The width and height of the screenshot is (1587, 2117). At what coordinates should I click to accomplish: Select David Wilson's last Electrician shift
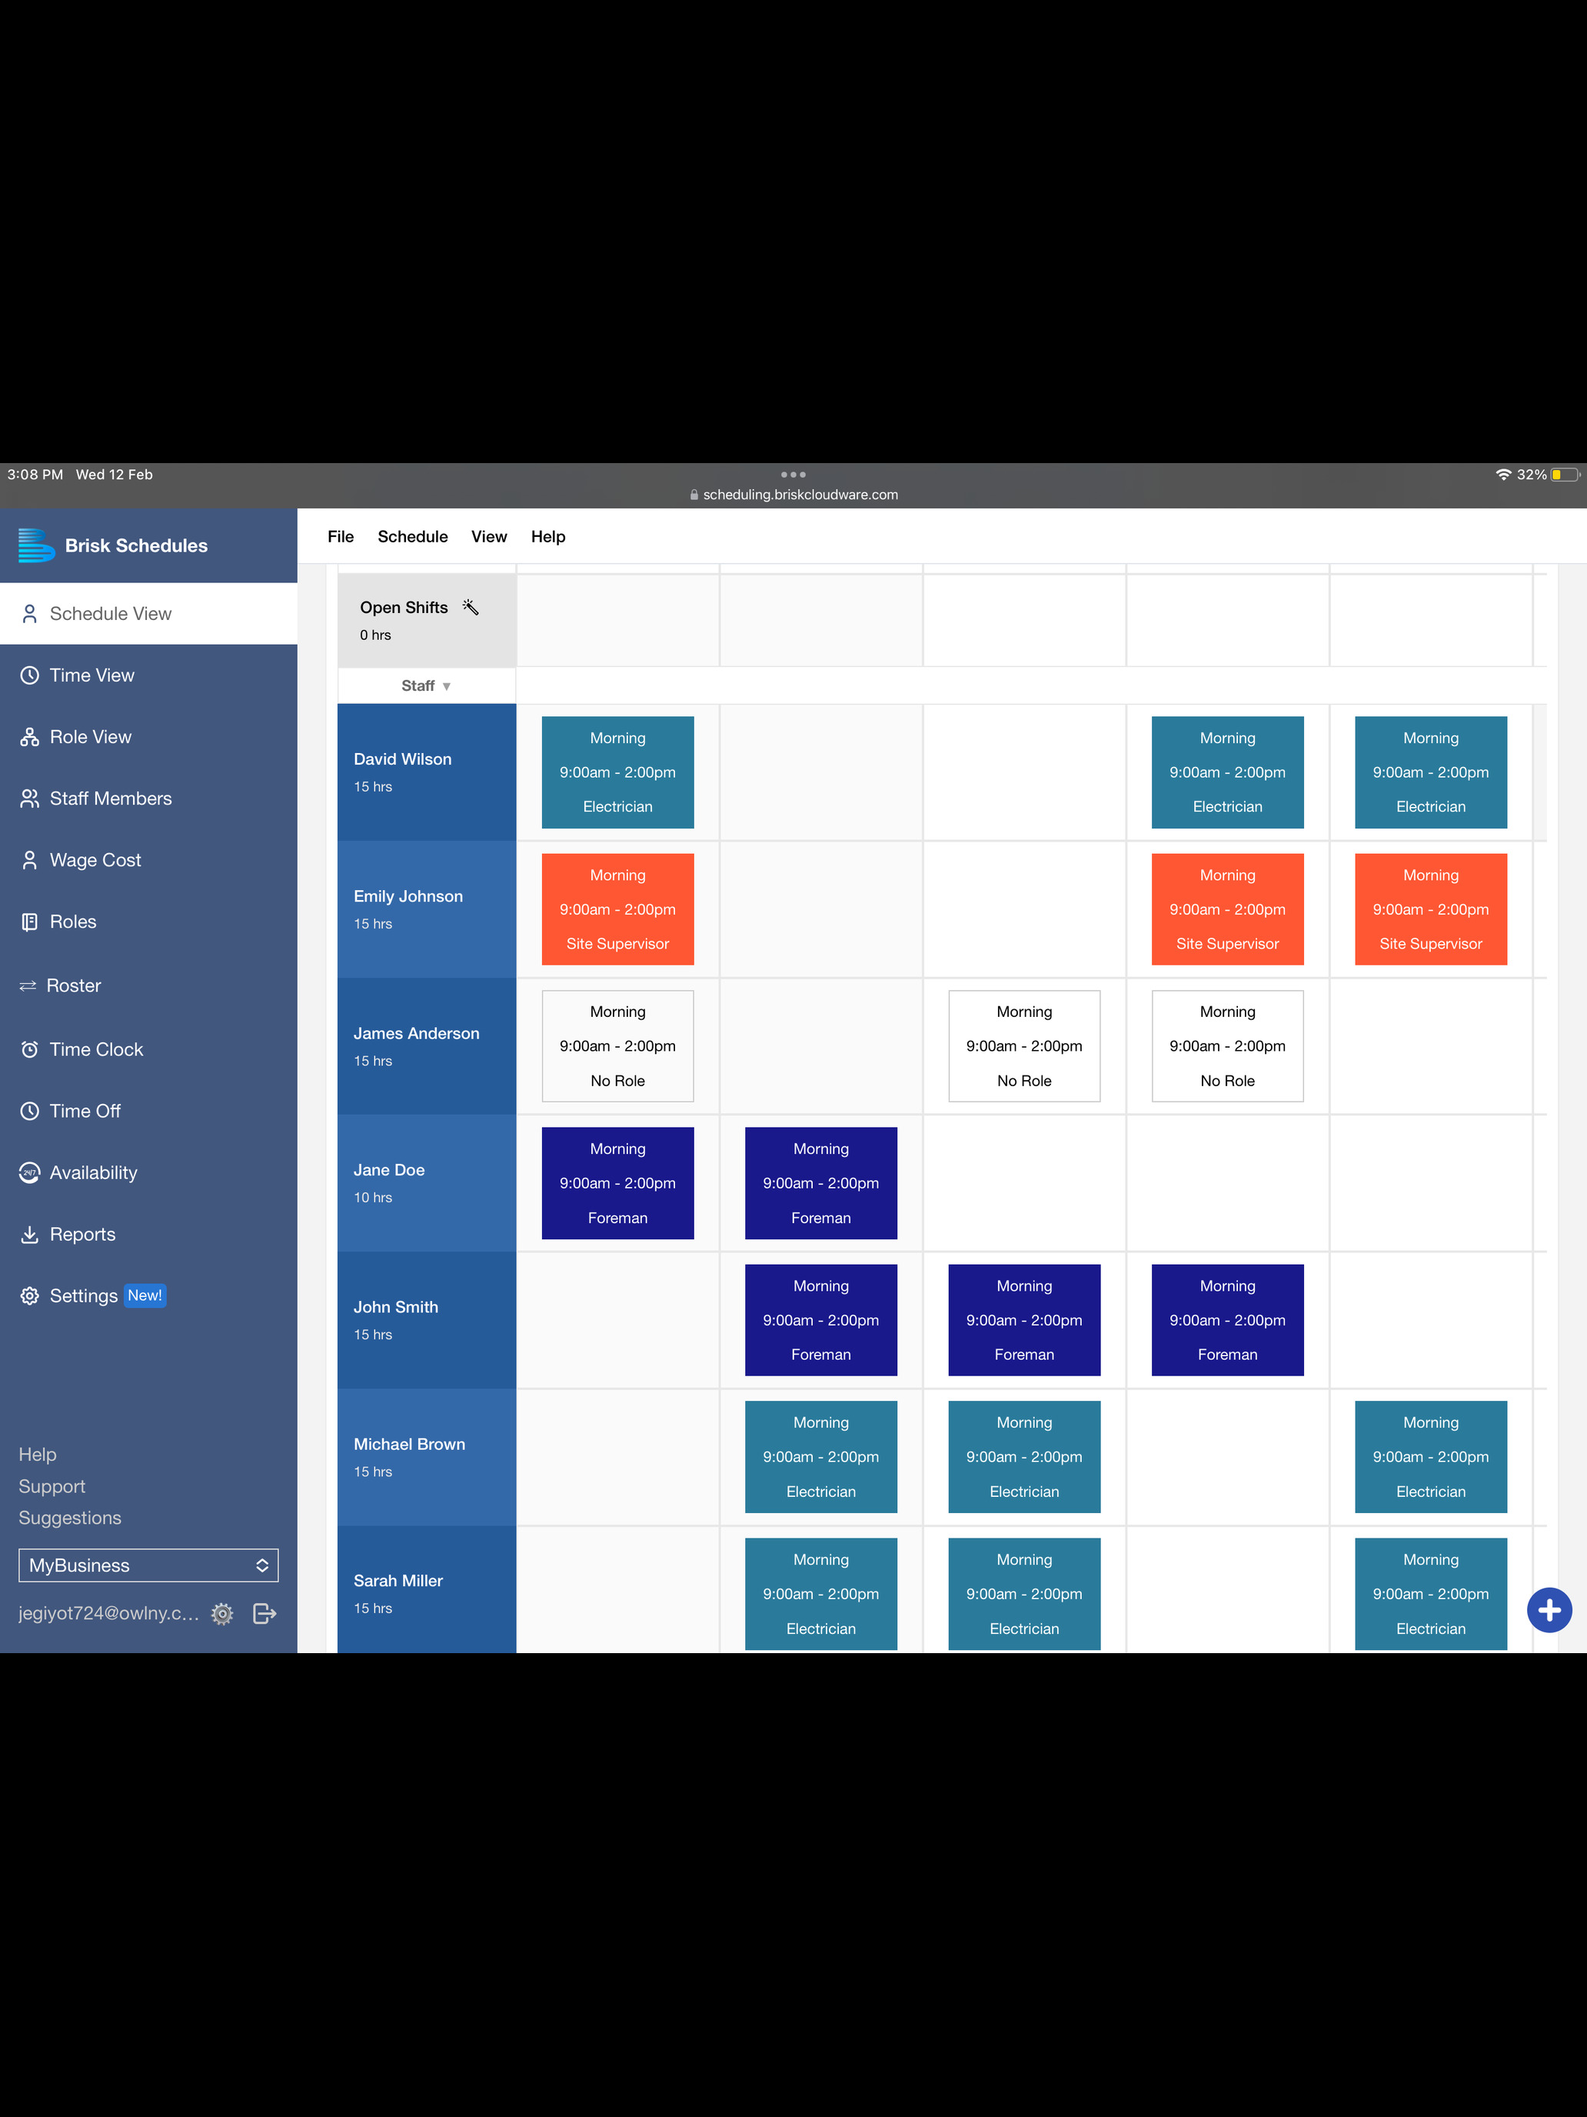point(1430,772)
